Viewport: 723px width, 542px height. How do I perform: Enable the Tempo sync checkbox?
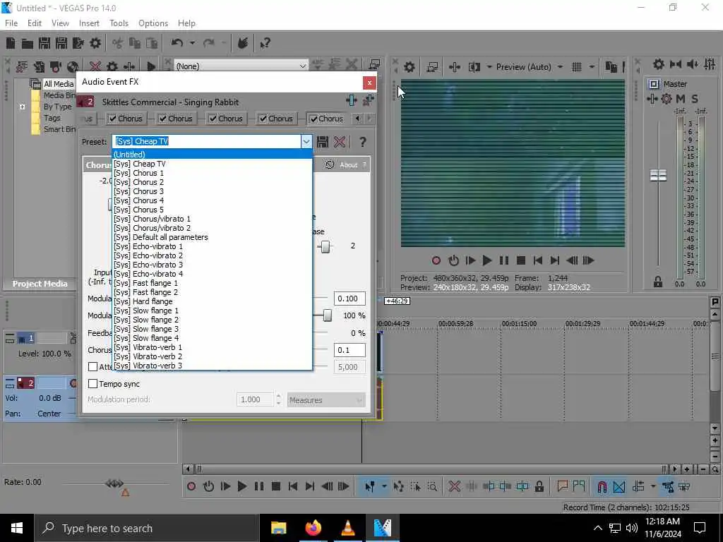(x=92, y=384)
